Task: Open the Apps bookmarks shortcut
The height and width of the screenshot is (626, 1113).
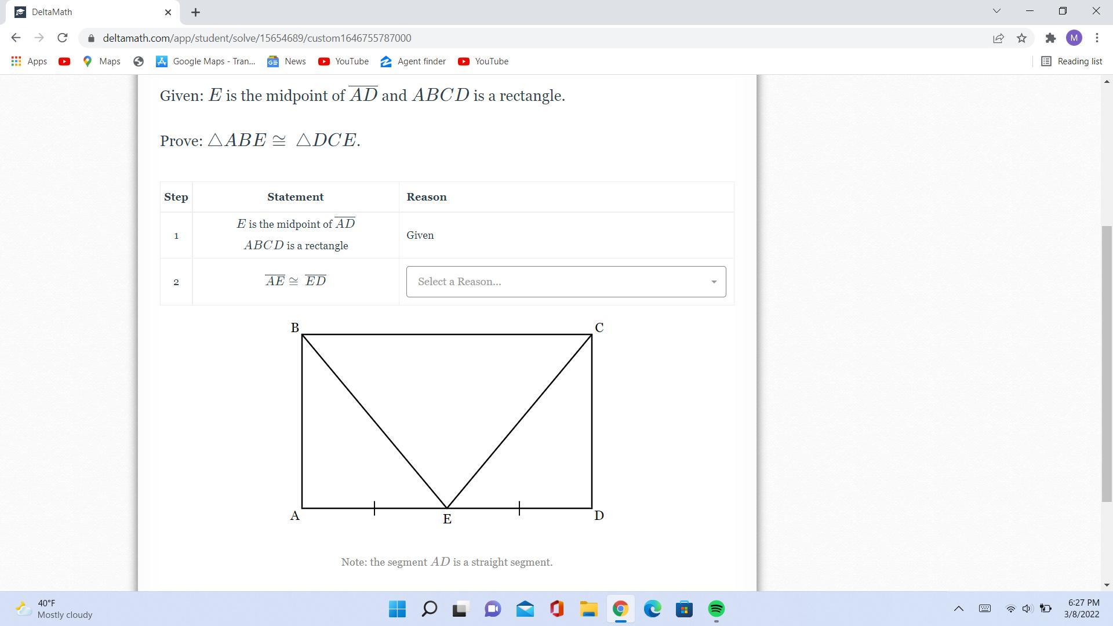Action: [x=29, y=61]
